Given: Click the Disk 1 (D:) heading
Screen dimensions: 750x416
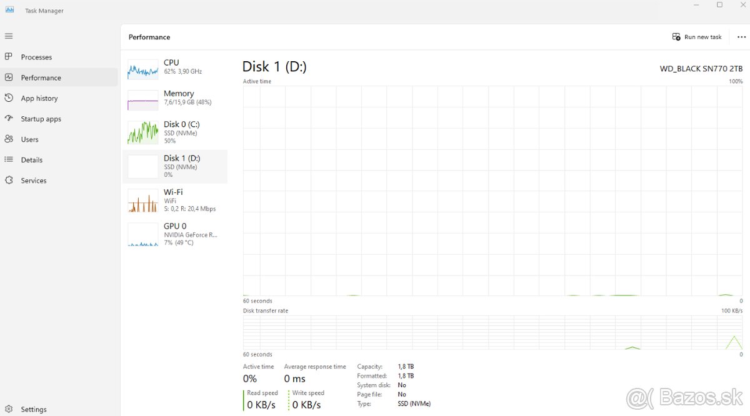Looking at the screenshot, I should coord(274,66).
